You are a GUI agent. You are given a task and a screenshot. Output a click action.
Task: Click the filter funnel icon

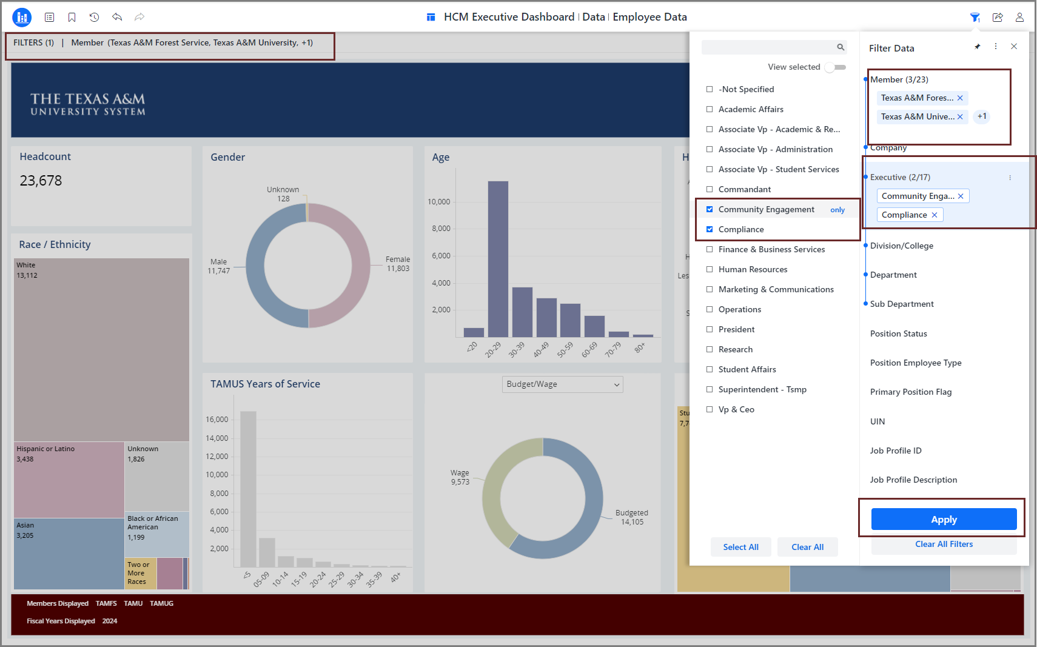[975, 17]
